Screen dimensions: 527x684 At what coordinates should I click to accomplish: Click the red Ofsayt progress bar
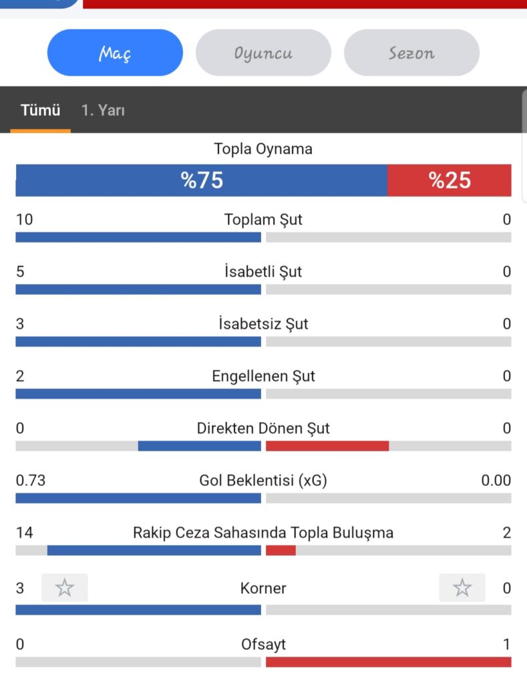tap(388, 662)
